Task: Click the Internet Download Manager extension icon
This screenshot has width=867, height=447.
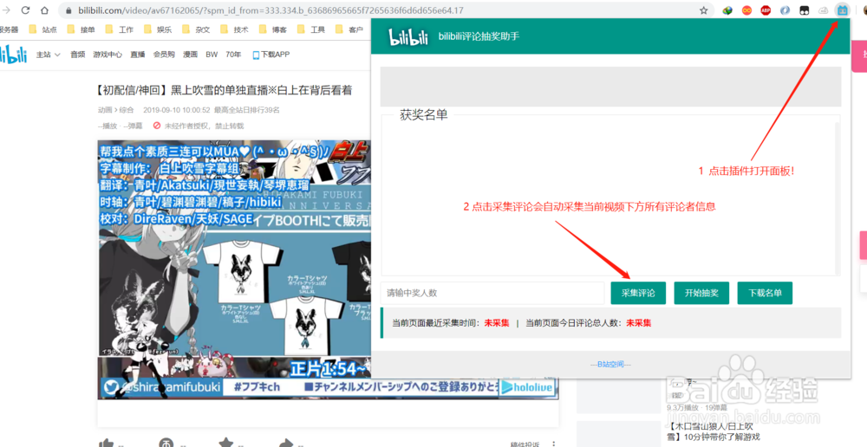Action: click(x=727, y=10)
